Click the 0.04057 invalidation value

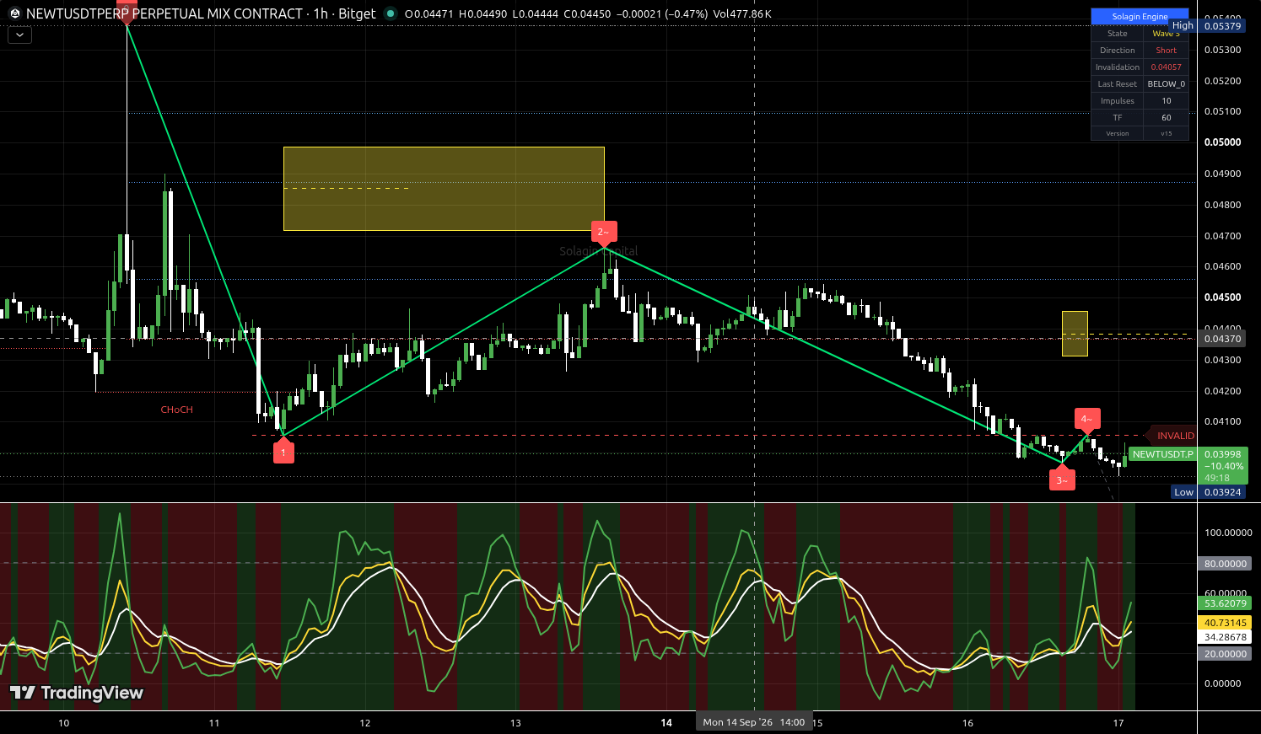1166,67
